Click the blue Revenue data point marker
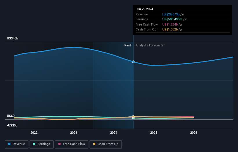This screenshot has width=238, height=152. pos(133,62)
